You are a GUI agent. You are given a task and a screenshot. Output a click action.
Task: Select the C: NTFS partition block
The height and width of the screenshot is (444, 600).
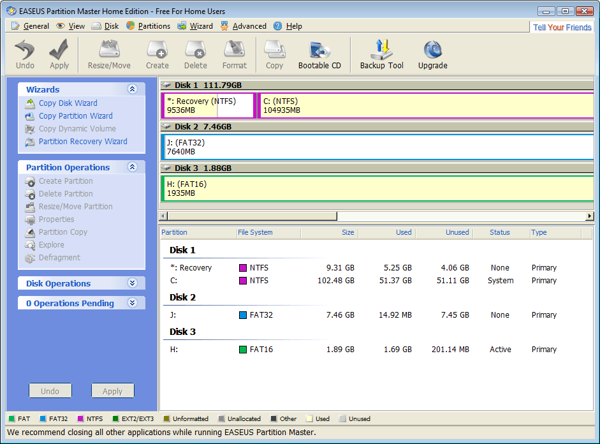point(426,106)
